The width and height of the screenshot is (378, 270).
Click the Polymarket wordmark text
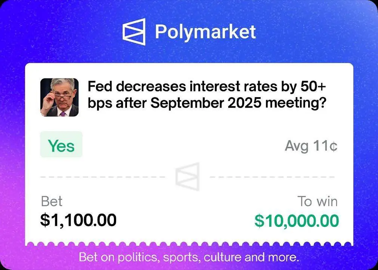(x=205, y=32)
